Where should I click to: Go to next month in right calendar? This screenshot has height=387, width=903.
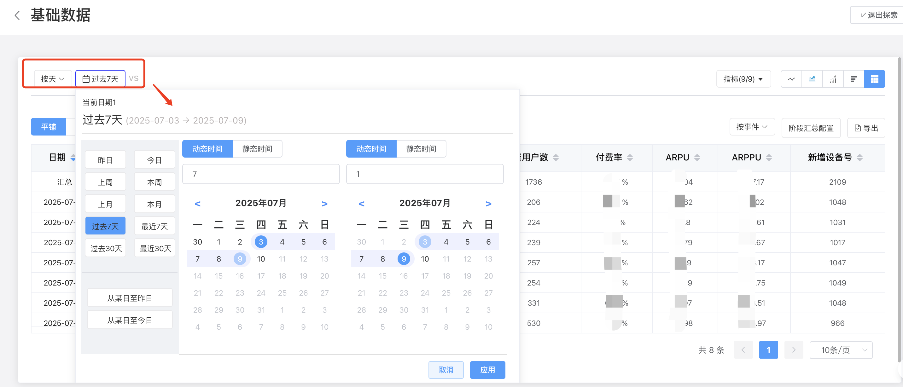coord(488,204)
